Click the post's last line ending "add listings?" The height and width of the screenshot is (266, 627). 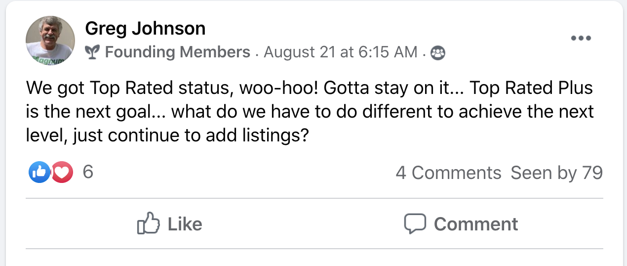click(x=168, y=135)
